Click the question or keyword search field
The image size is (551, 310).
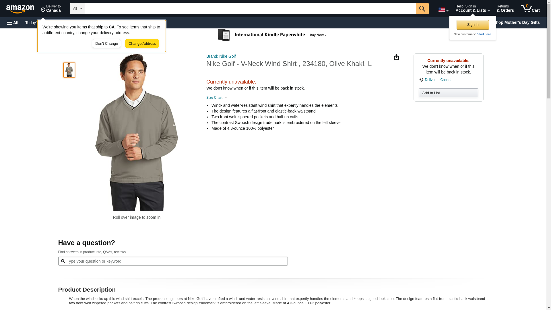tap(173, 261)
